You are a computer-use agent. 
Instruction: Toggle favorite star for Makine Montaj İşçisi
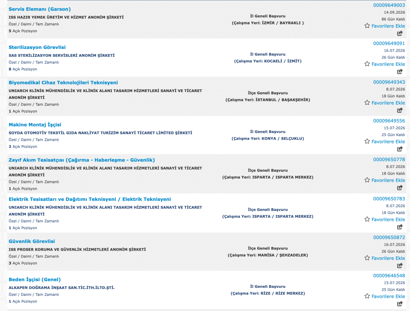(x=367, y=141)
